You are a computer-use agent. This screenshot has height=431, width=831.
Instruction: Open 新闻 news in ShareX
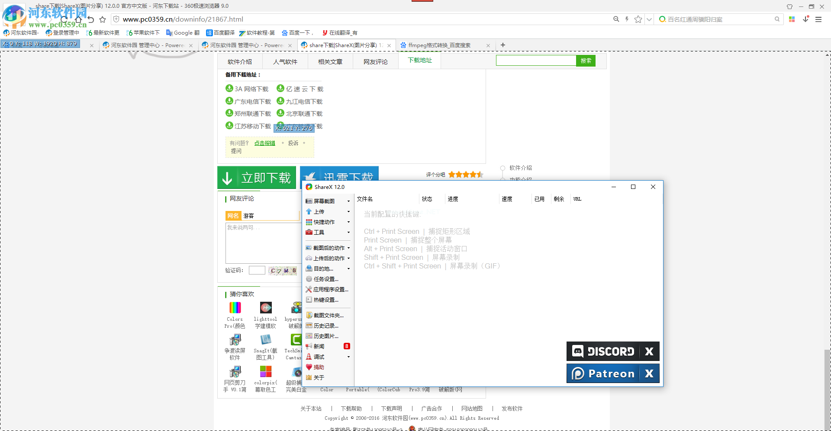[x=327, y=346]
